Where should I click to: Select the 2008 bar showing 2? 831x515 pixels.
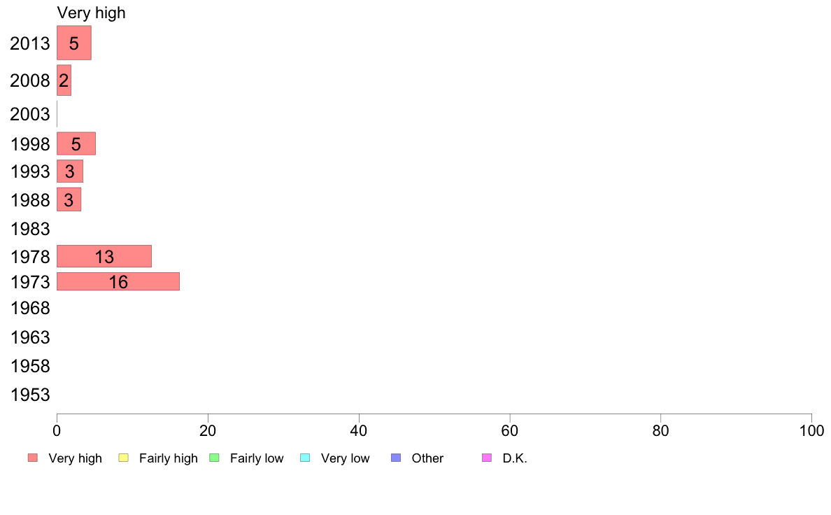pos(64,80)
